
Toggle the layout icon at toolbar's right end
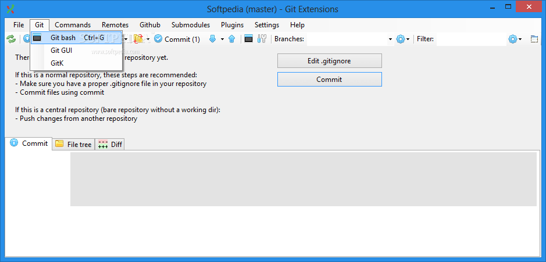tap(534, 39)
